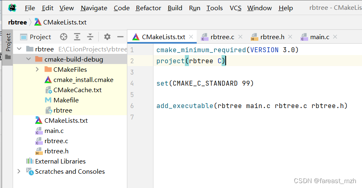Screen dimensions: 362x188
Task: Expand the CMakeFiles folder
Action: coord(37,69)
